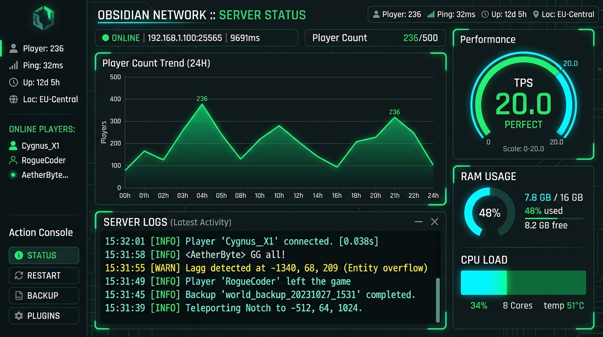This screenshot has width=603, height=337.
Task: Click the 7.8 GB / 16 GB readout
Action: (554, 197)
